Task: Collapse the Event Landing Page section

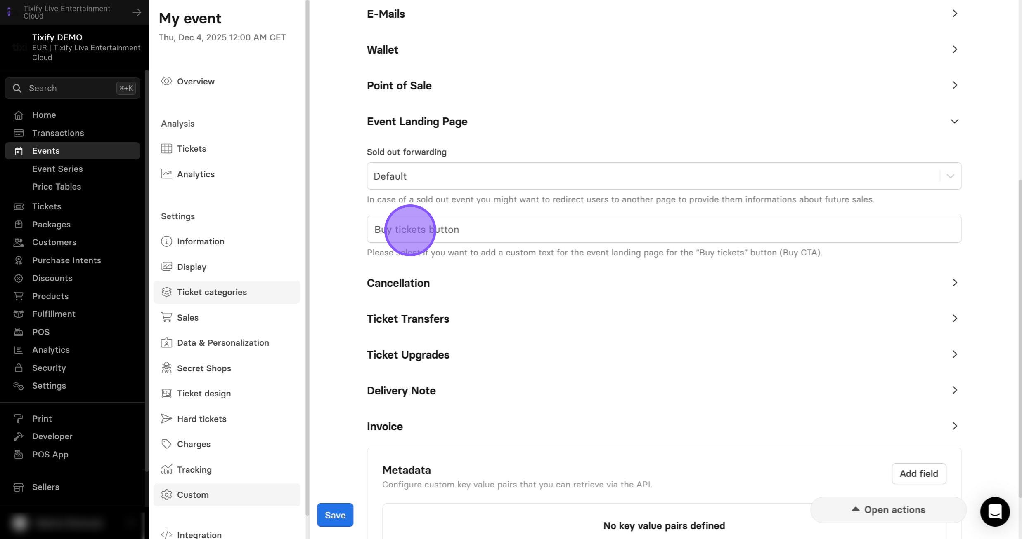Action: (x=954, y=121)
